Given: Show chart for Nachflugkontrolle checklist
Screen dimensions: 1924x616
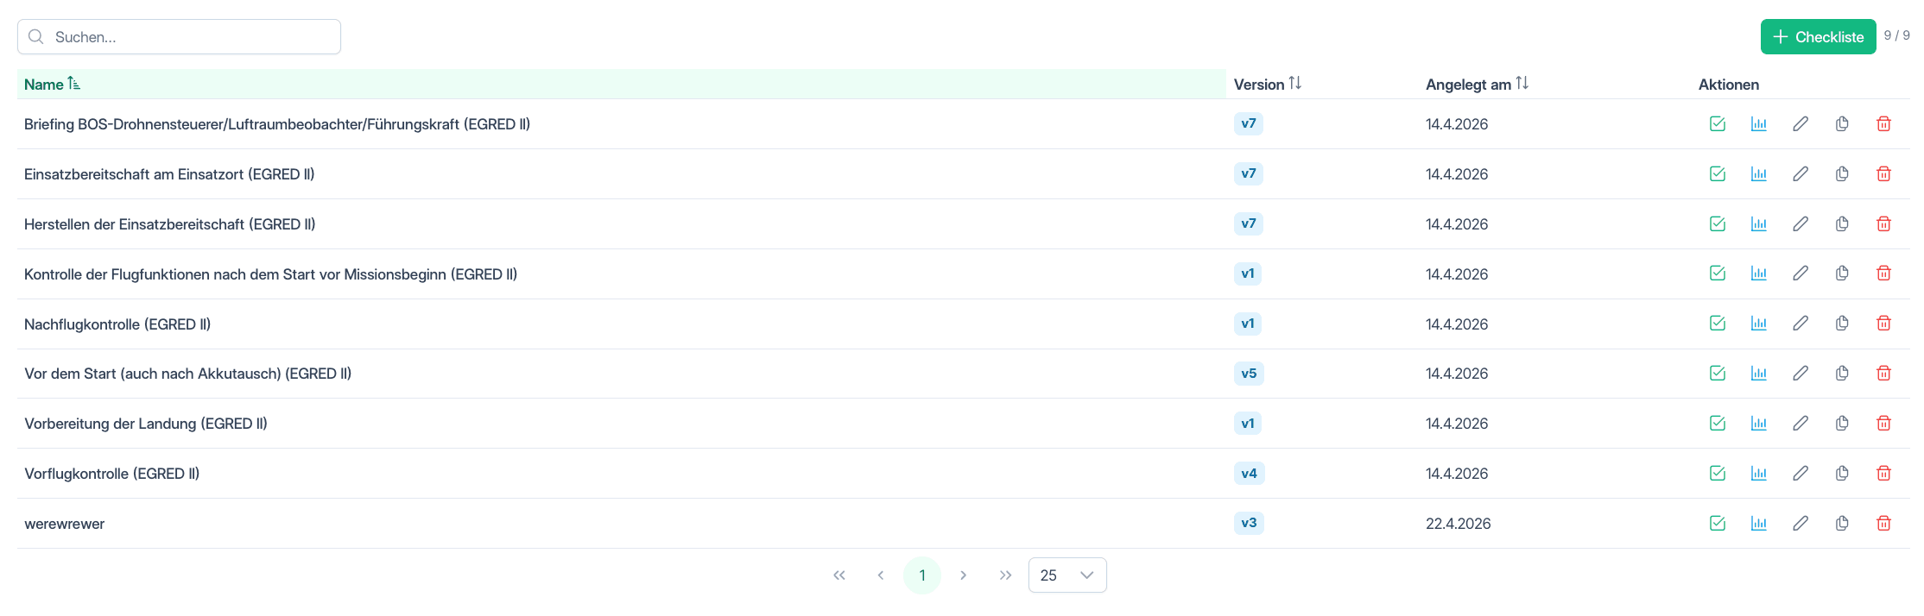Looking at the screenshot, I should coord(1758,323).
